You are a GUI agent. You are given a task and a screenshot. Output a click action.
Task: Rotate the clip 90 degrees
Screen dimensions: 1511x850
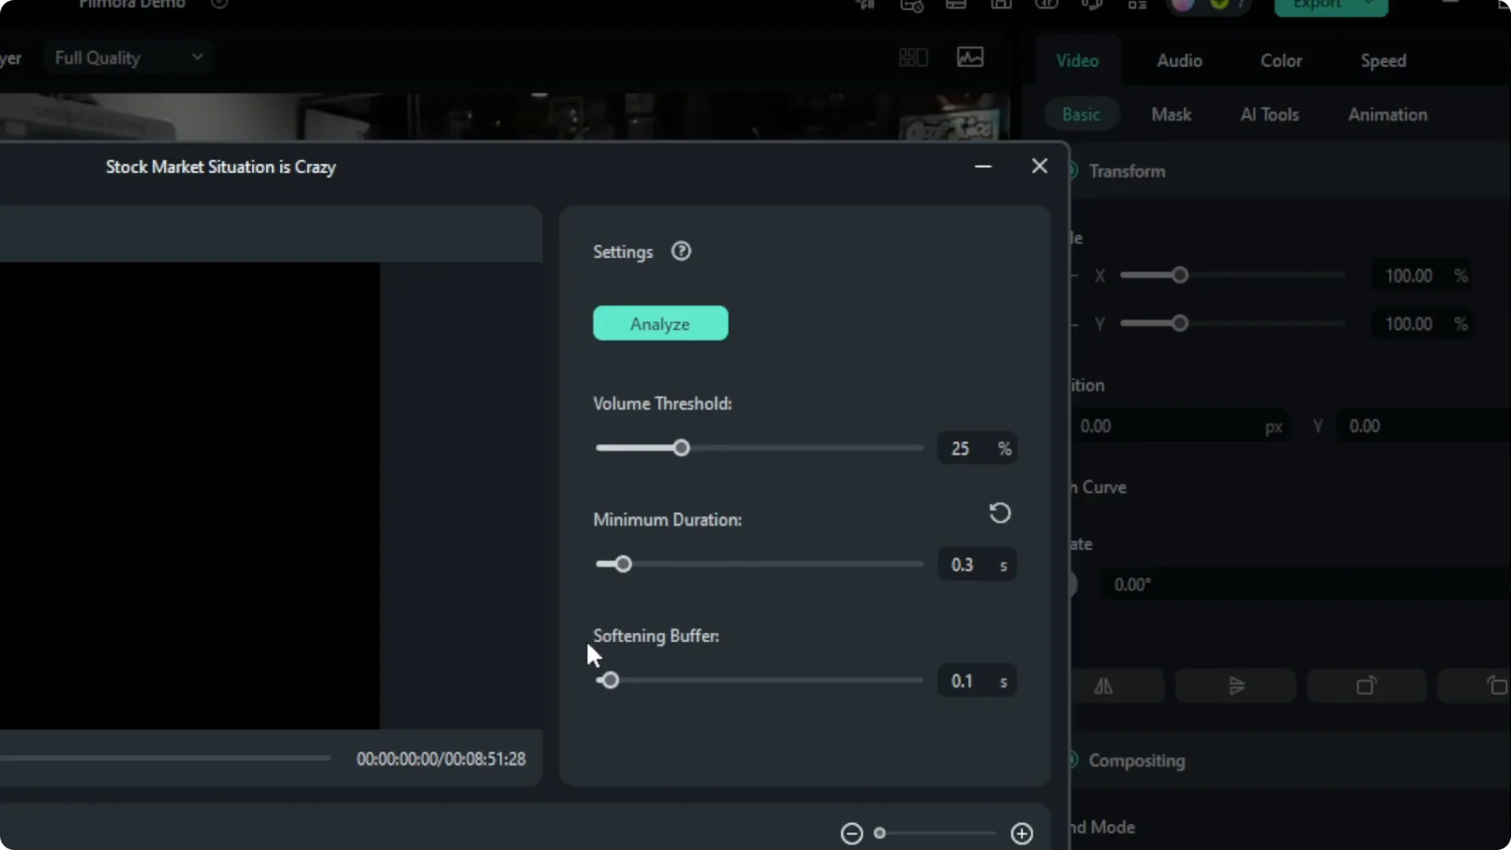coord(1365,686)
